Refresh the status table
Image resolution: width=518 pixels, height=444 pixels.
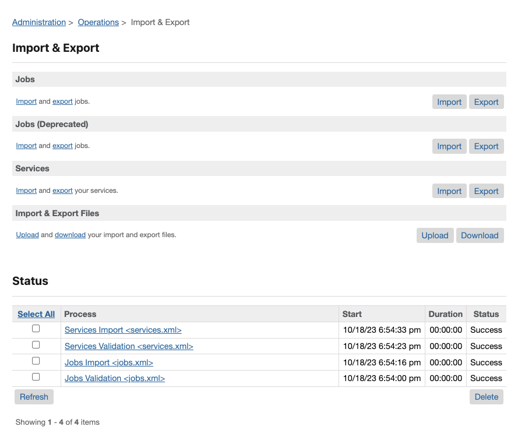point(34,397)
